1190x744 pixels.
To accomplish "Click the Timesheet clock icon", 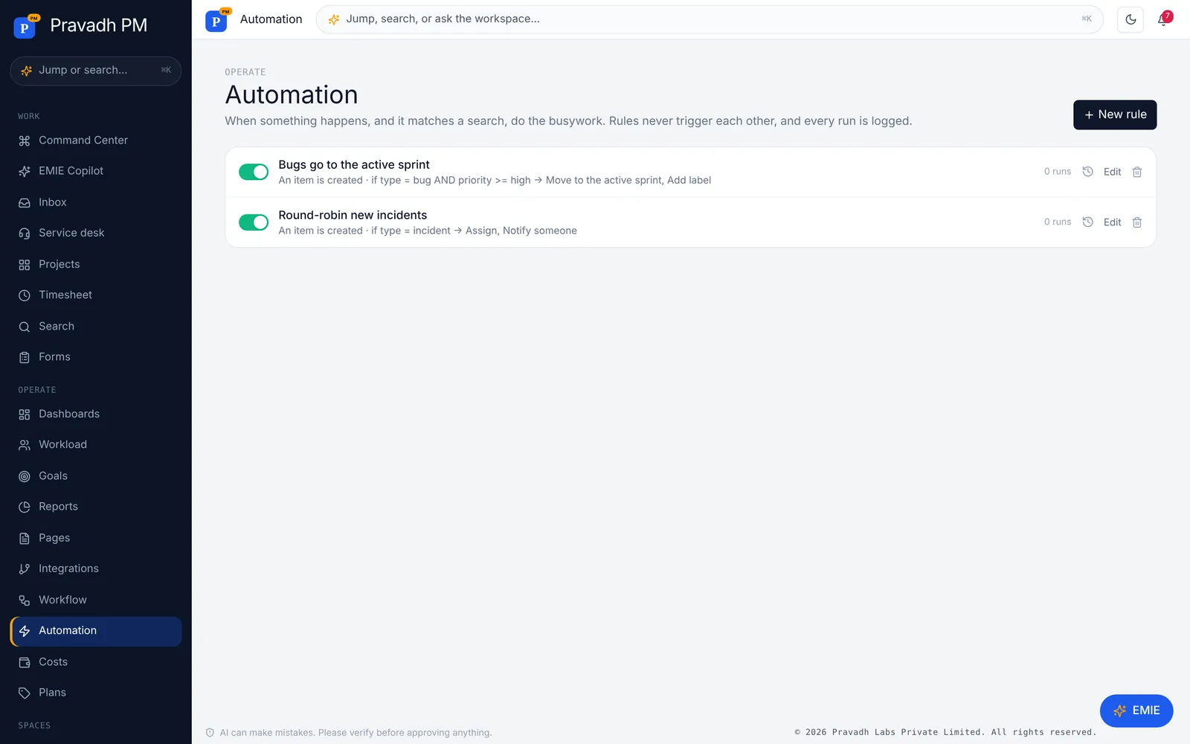I will [25, 295].
